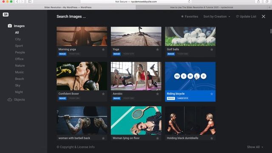Image resolution: width=272 pixels, height=153 pixels.
Task: Select the Nature category
Action: point(20,65)
